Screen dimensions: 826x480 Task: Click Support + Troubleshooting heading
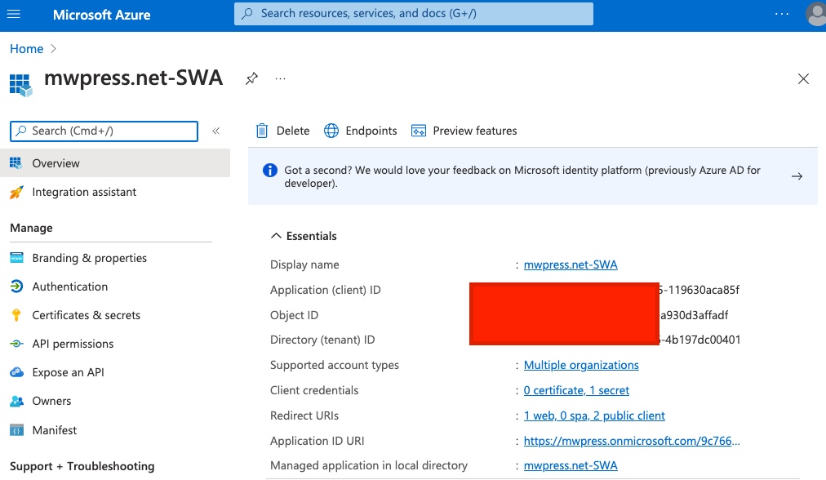click(82, 466)
